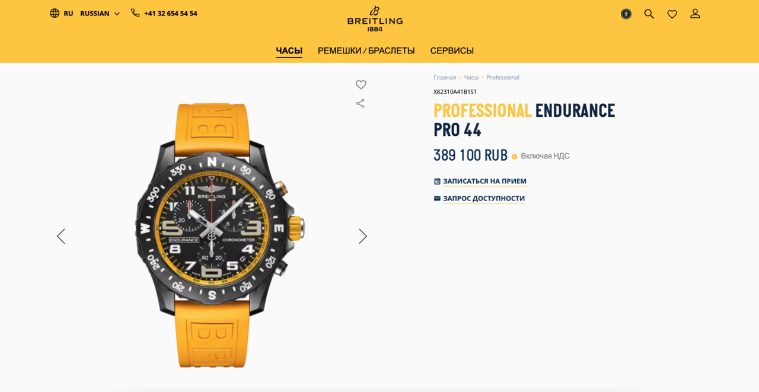Open the СЕРВИСЫ menu

(452, 51)
